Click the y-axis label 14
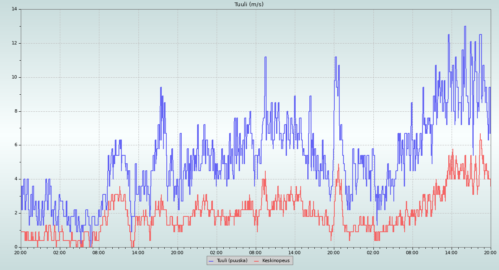This screenshot has height=270, width=499. pyautogui.click(x=14, y=9)
